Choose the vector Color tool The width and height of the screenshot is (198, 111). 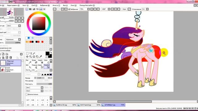point(47,62)
